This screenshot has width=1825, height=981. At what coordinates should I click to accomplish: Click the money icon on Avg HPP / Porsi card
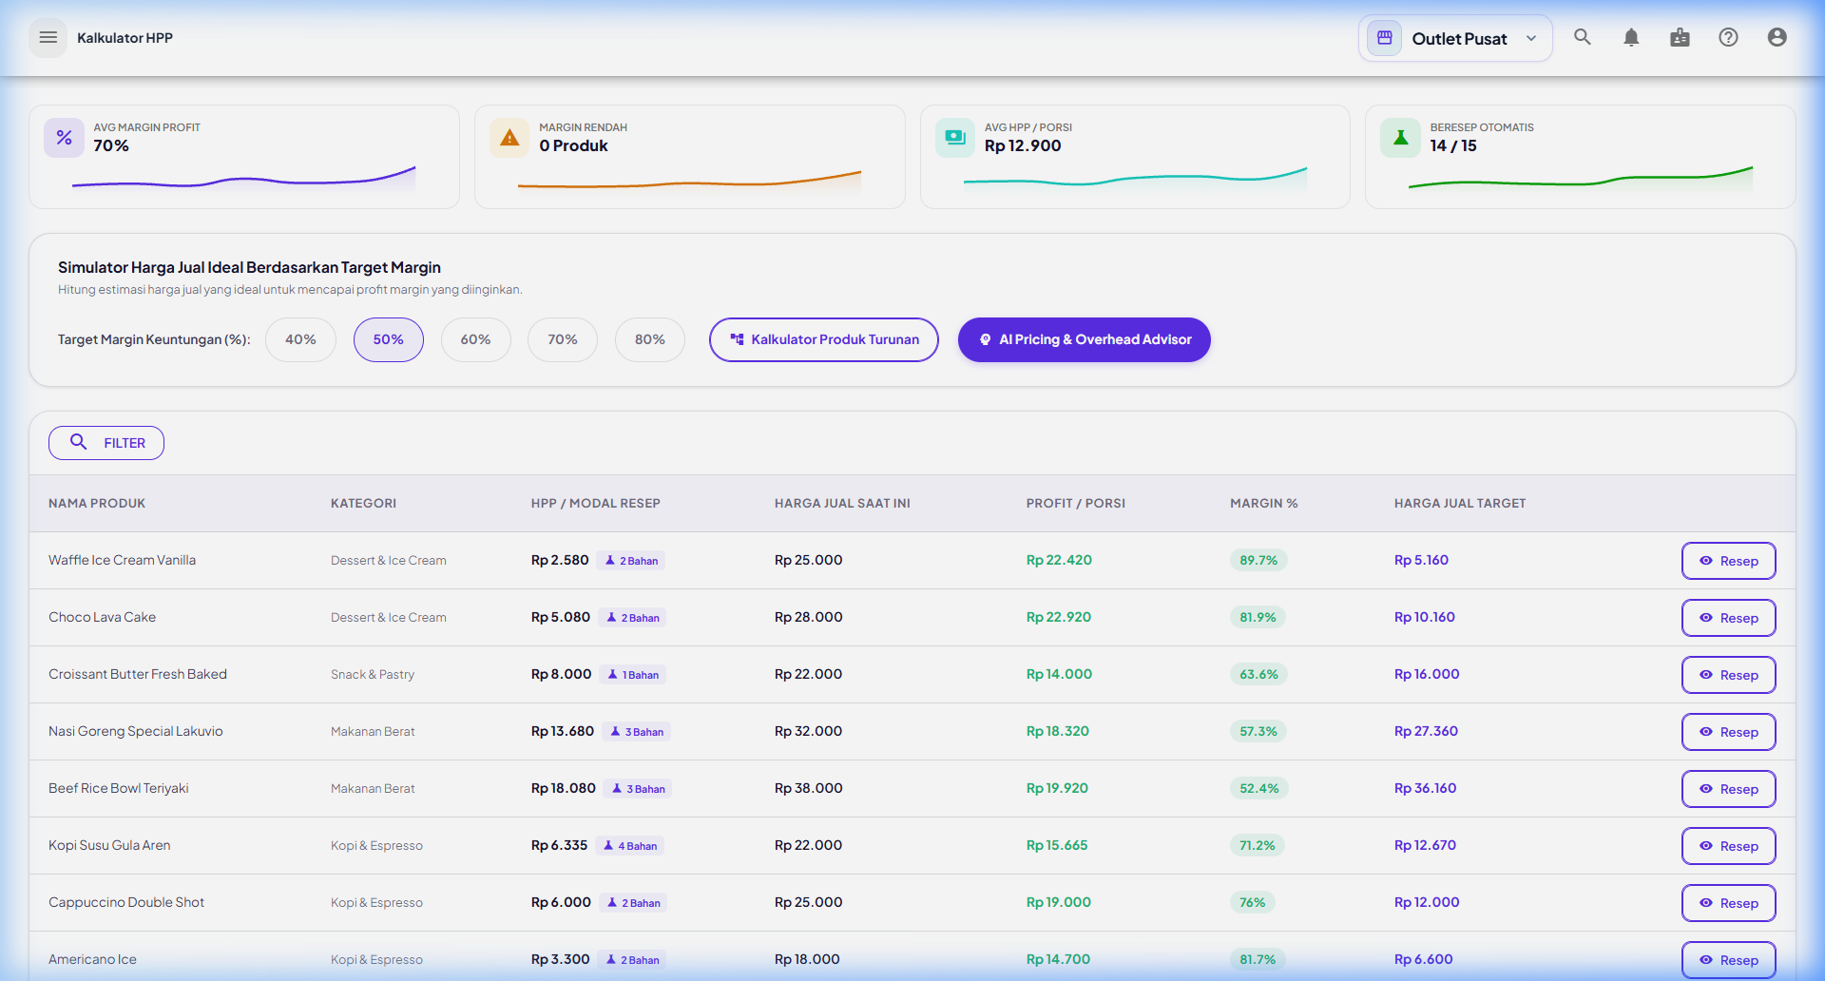(955, 138)
